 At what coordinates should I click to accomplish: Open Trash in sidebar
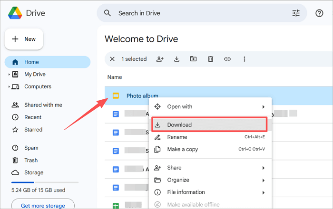tap(31, 160)
